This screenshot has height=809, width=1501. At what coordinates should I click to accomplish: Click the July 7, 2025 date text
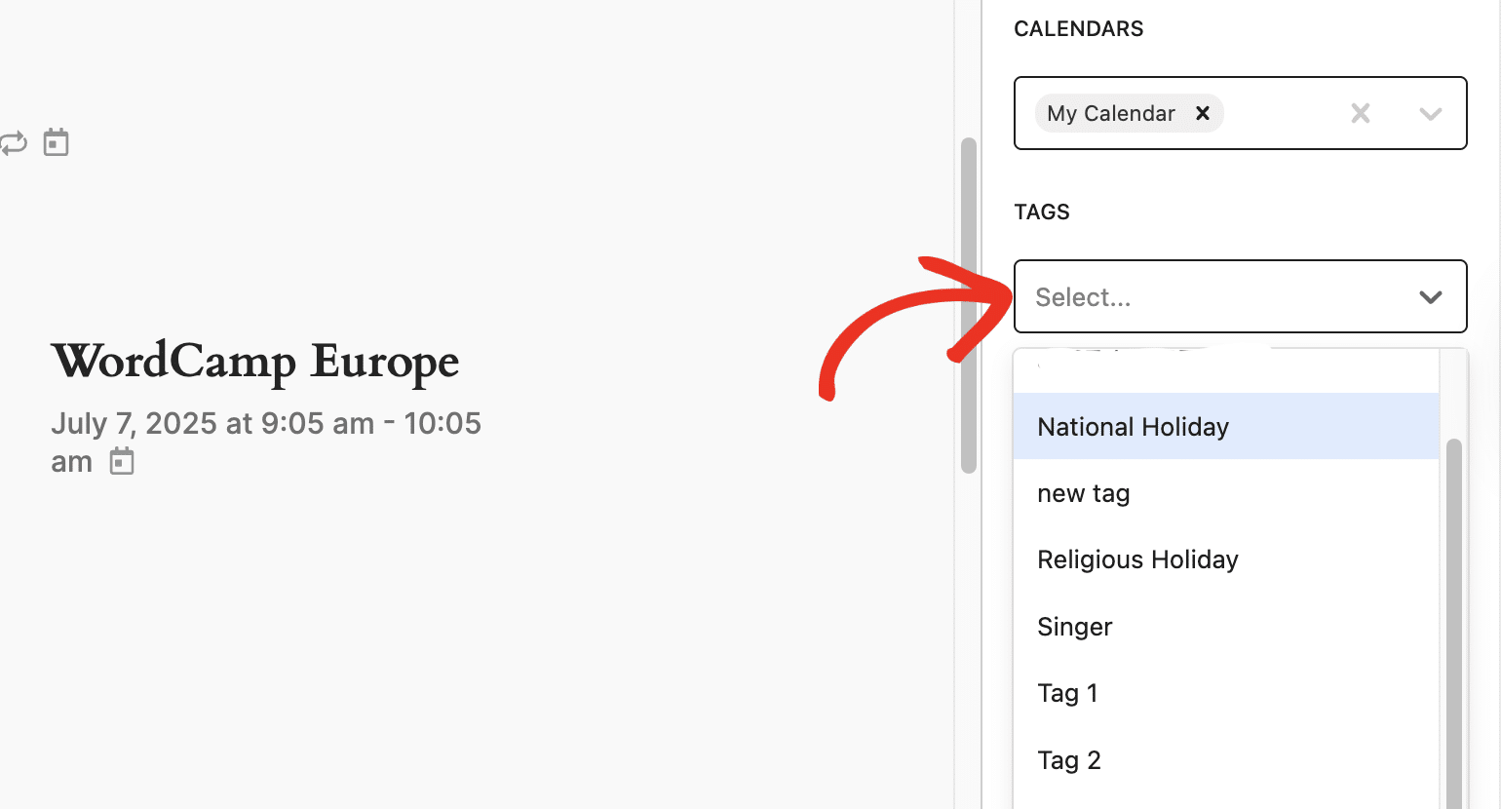tap(266, 442)
